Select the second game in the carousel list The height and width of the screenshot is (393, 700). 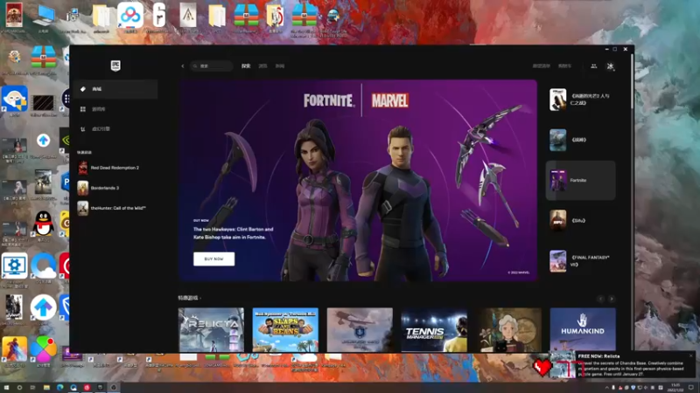click(x=581, y=140)
